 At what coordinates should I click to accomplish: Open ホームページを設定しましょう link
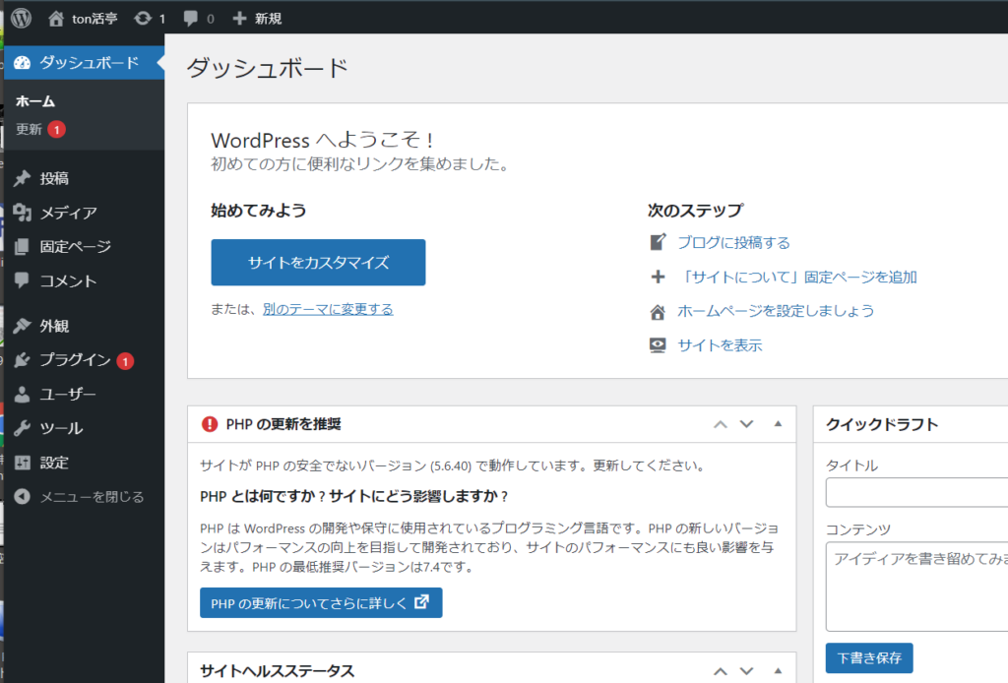coord(776,311)
